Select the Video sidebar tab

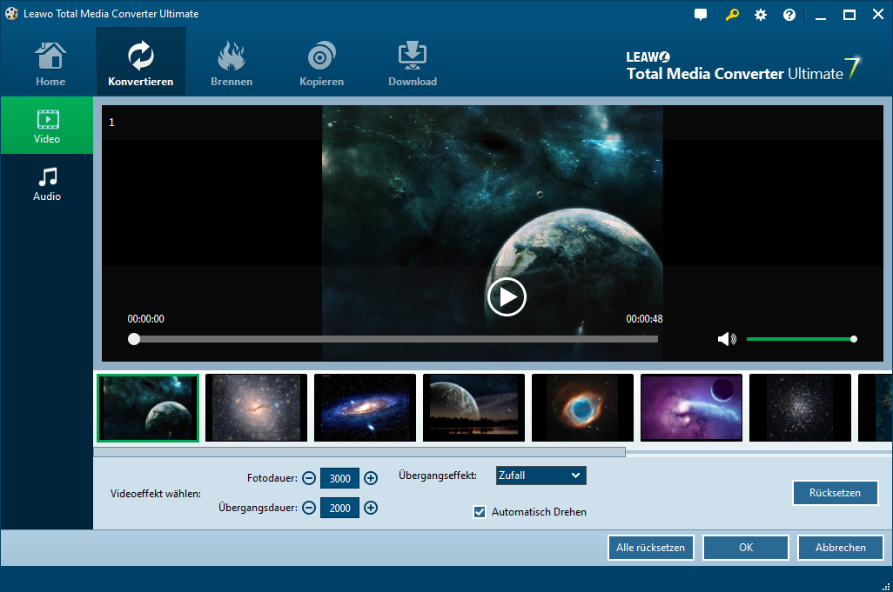coord(47,126)
